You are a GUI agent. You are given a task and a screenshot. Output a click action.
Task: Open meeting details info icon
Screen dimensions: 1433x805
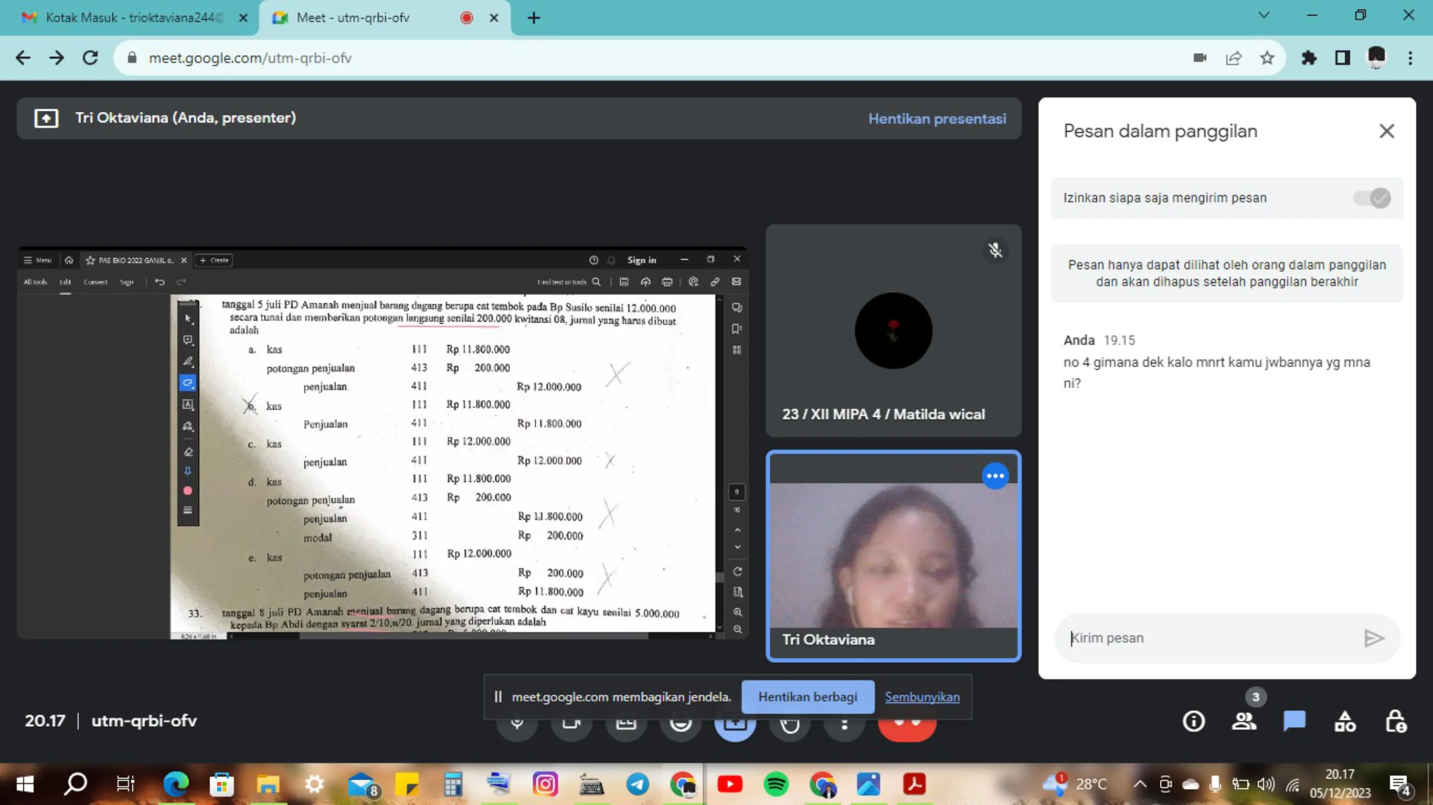1193,722
